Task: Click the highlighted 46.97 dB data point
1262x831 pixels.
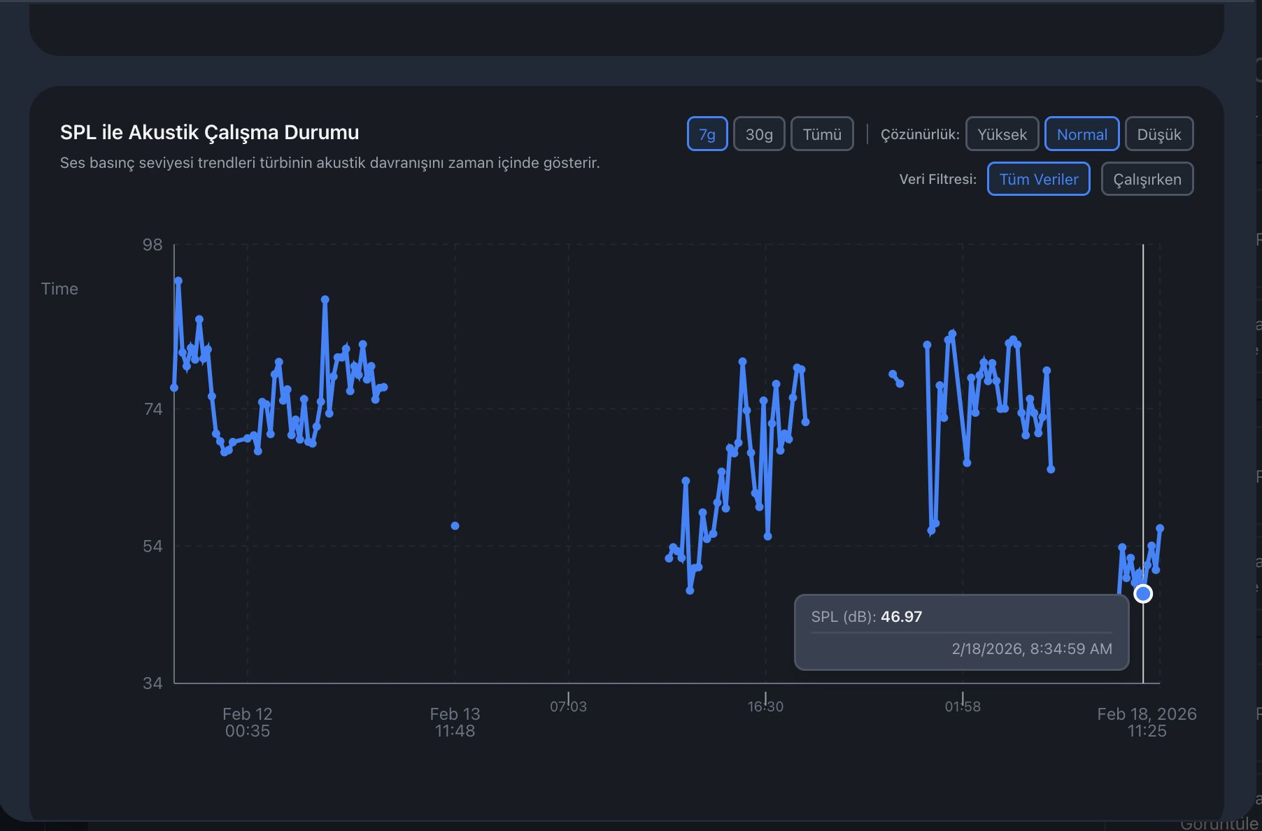Action: click(1143, 594)
